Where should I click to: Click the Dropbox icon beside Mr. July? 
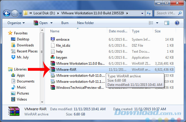13,57
